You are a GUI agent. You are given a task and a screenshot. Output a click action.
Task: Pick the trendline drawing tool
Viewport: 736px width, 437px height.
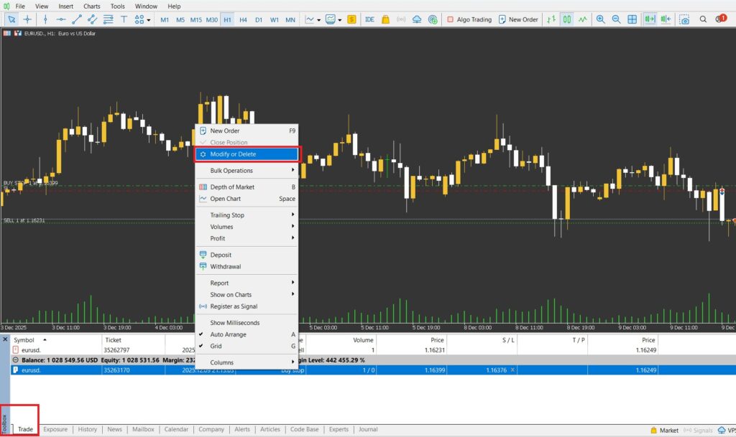[x=77, y=19]
